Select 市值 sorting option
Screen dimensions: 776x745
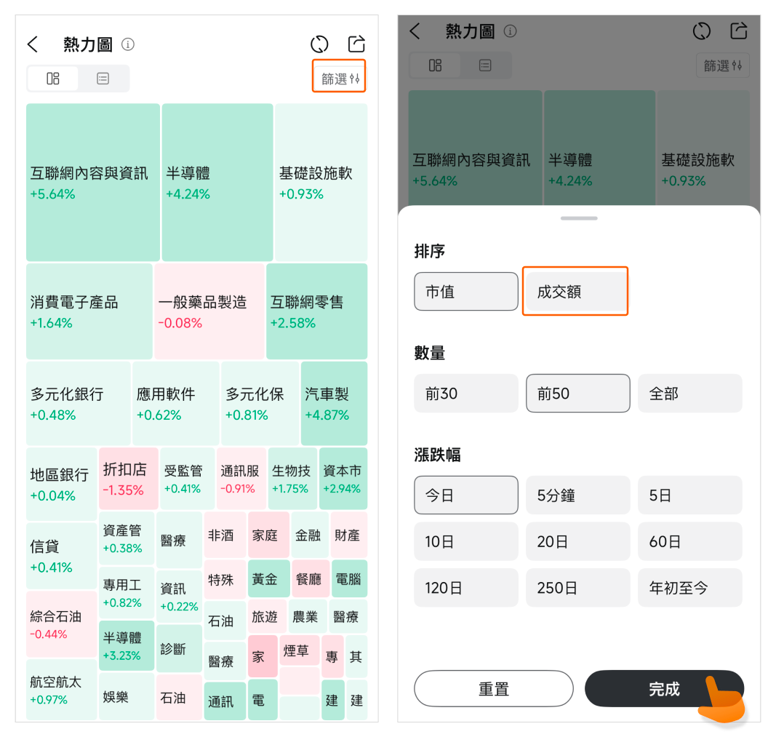click(466, 292)
